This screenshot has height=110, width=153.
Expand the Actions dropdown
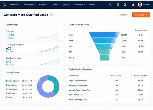click(124, 15)
